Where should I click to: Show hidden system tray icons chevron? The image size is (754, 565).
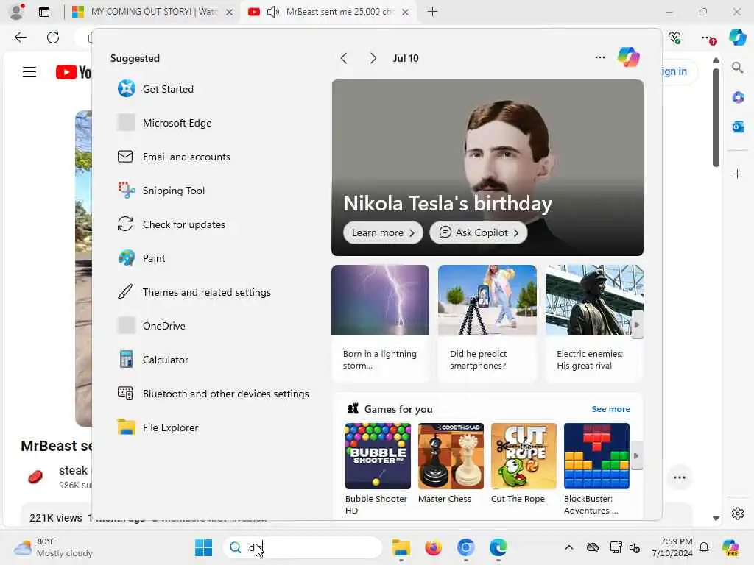(569, 547)
